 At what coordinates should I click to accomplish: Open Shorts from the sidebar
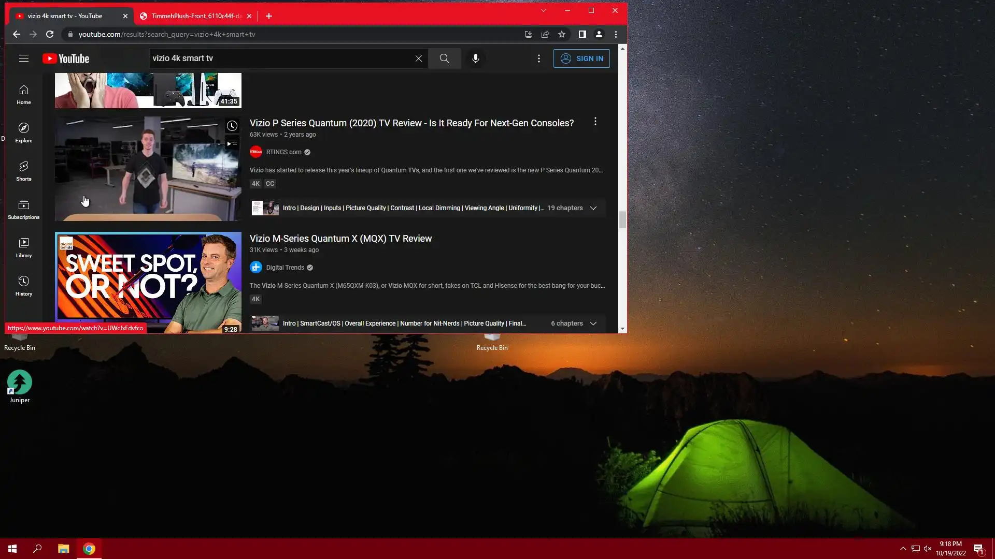23,171
